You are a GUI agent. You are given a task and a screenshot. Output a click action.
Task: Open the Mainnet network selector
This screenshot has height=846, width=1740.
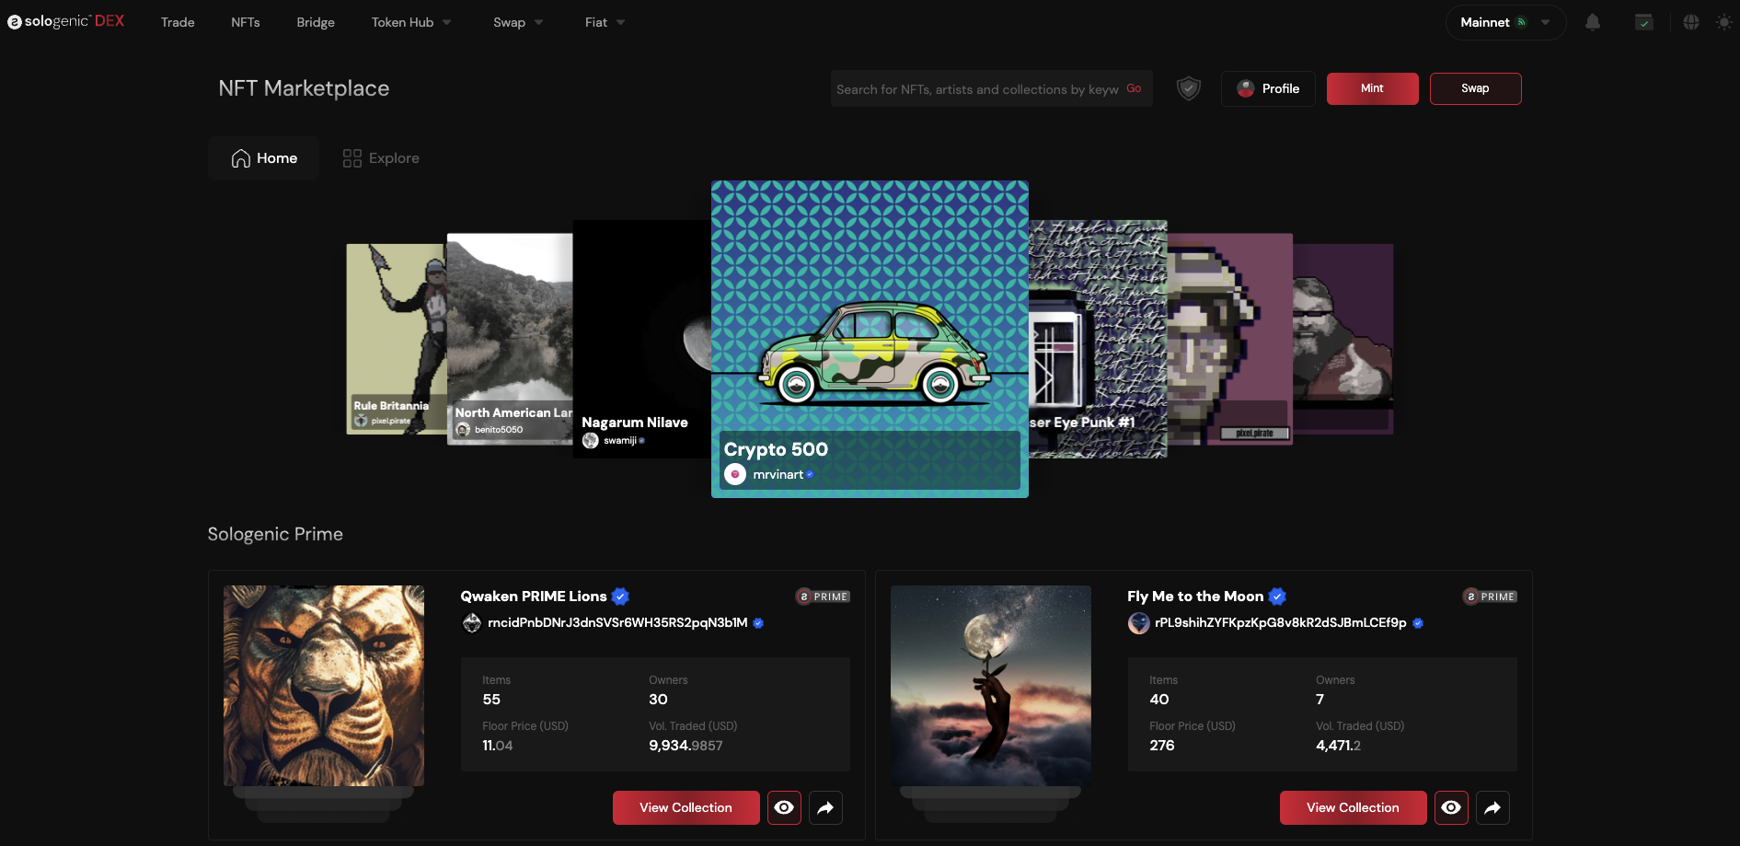1504,22
